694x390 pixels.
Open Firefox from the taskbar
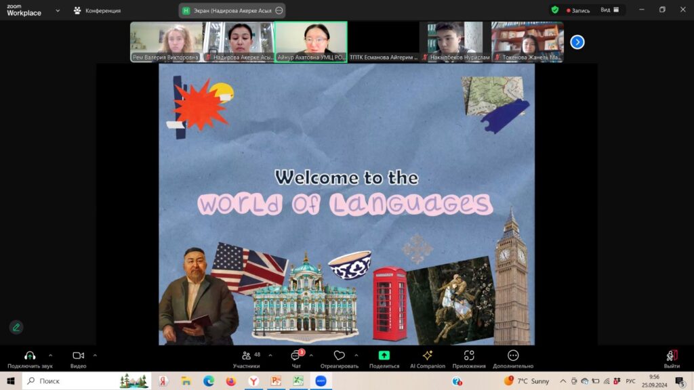[231, 381]
